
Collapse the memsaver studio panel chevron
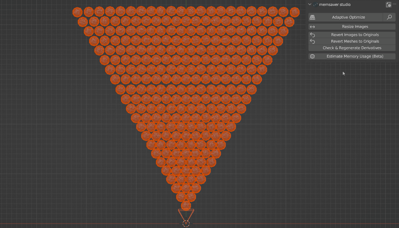pyautogui.click(x=310, y=5)
